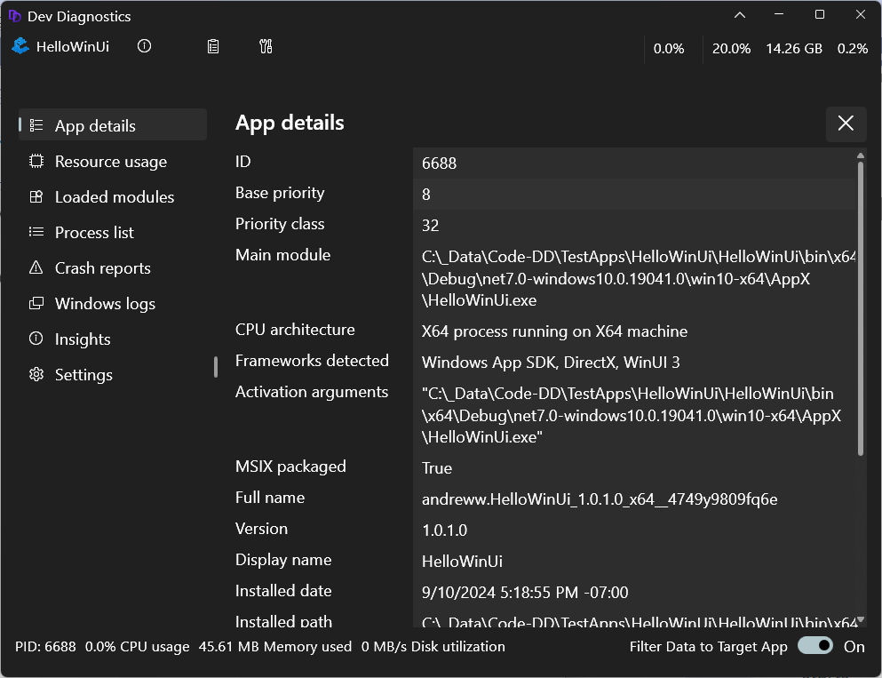The height and width of the screenshot is (678, 882).
Task: Select Priority class value 32
Action: point(430,225)
